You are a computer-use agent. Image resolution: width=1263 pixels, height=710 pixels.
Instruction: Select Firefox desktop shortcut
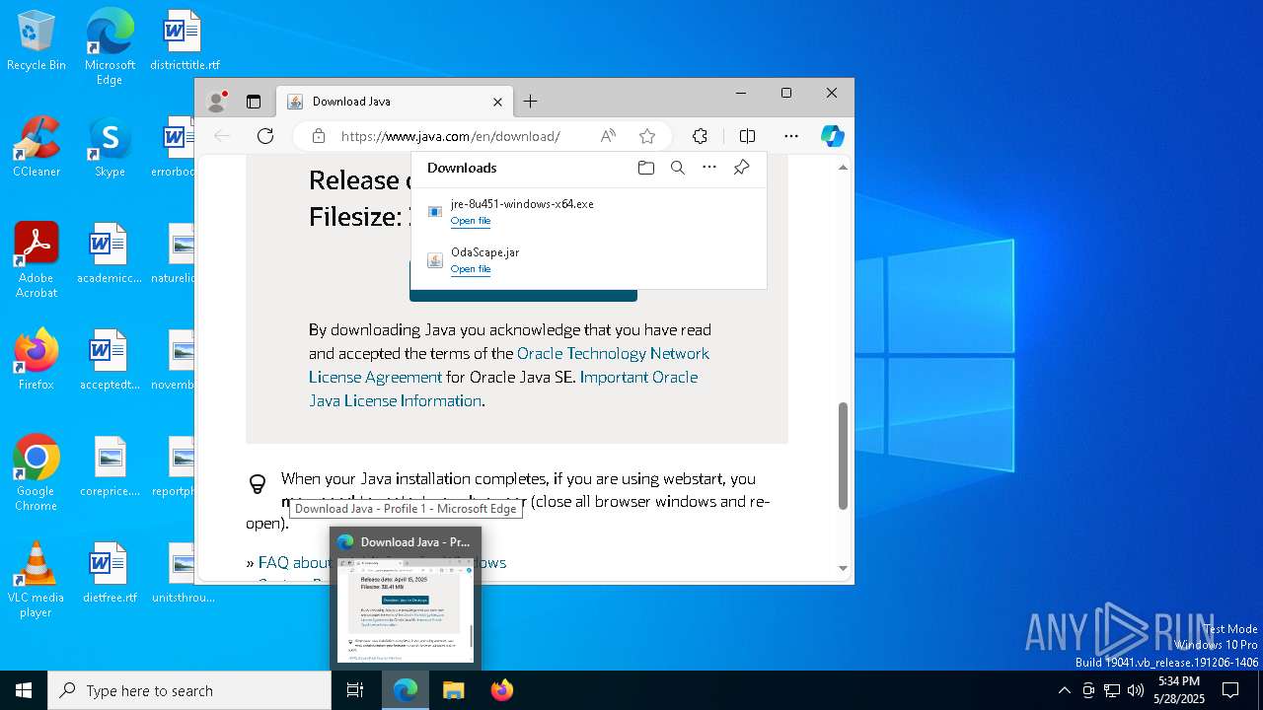(x=37, y=360)
